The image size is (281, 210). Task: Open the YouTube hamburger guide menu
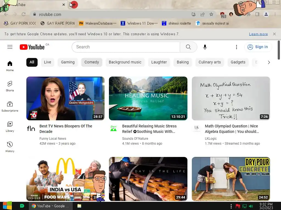click(10, 47)
